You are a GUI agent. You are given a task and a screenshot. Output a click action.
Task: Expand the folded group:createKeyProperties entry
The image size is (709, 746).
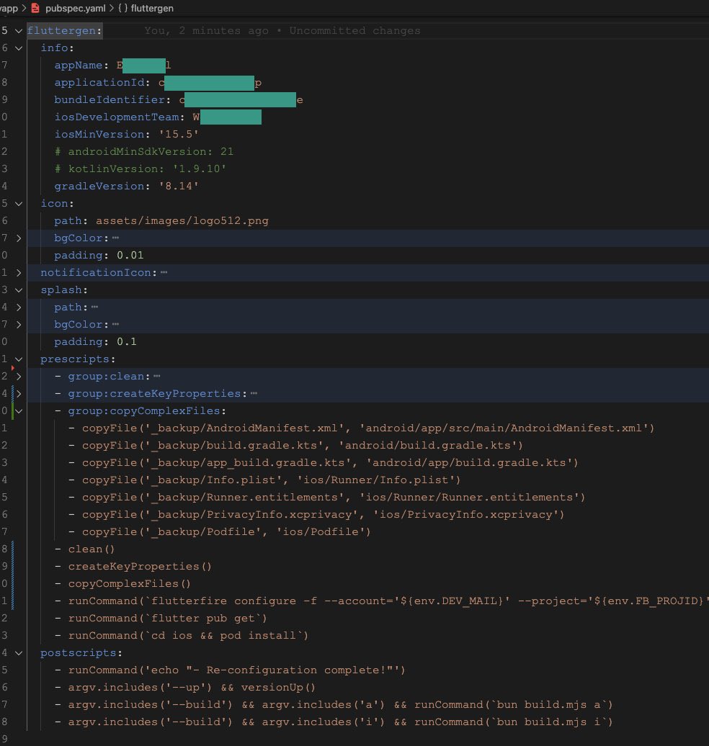click(x=19, y=394)
